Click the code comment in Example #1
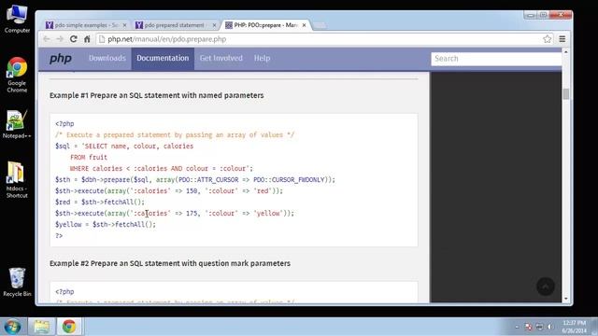Viewport: 598px width, 336px height. [x=175, y=134]
